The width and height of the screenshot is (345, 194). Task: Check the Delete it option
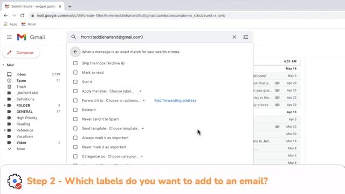click(75, 110)
